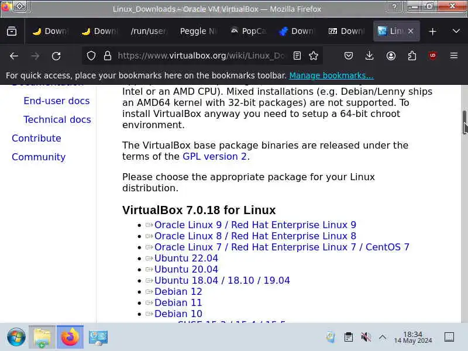
Task: Go back to previous page
Action: pyautogui.click(x=13, y=56)
